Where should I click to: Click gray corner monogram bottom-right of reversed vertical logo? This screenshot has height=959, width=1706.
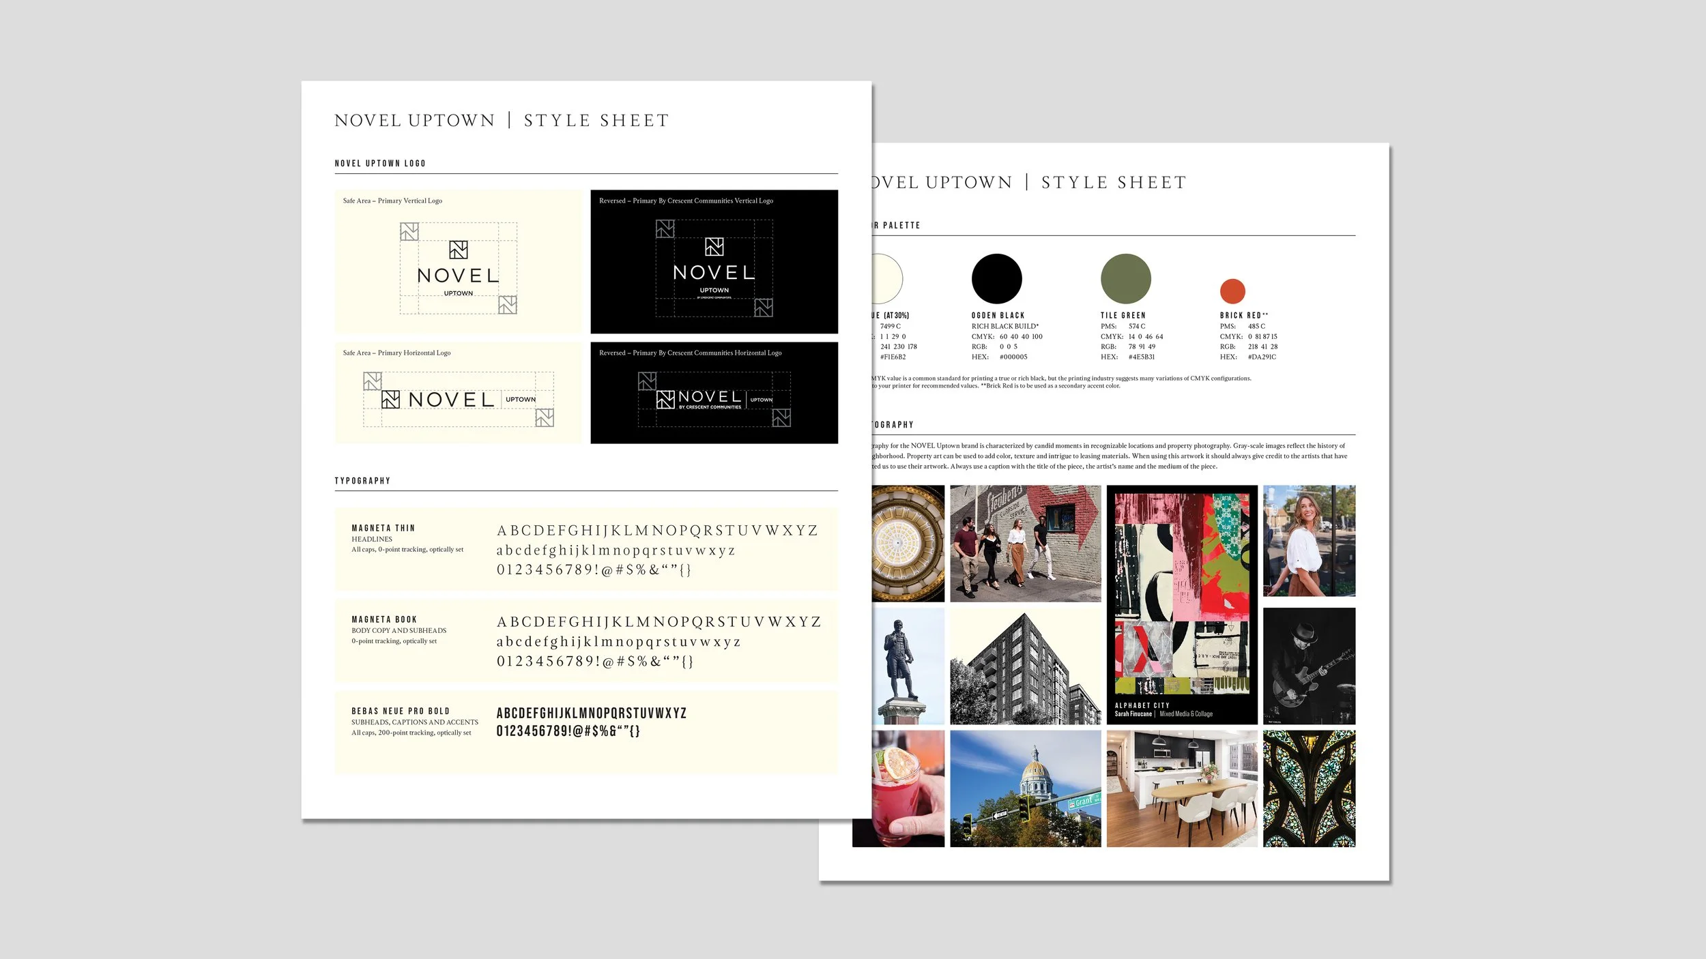click(x=764, y=308)
